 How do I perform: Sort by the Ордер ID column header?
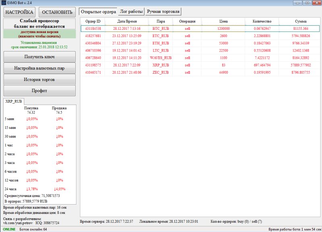[x=93, y=21]
